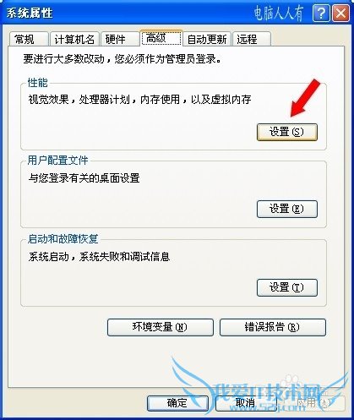Confirm with the 确定 button

177,403
